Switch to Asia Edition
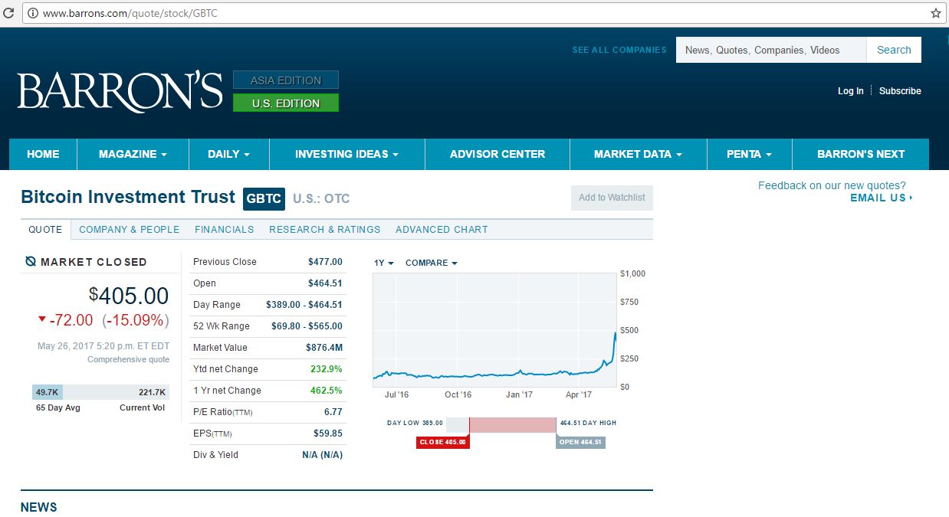Image resolution: width=949 pixels, height=517 pixels. [286, 80]
